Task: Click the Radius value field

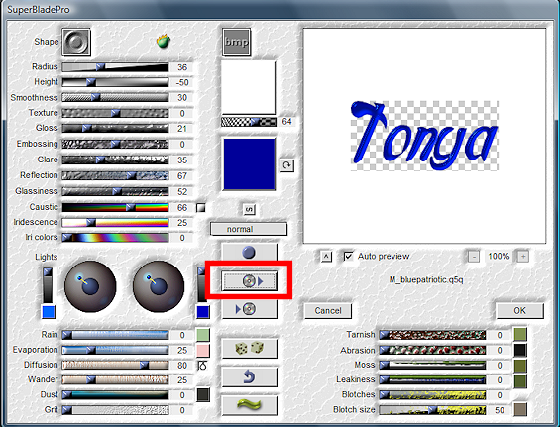Action: pyautogui.click(x=182, y=67)
